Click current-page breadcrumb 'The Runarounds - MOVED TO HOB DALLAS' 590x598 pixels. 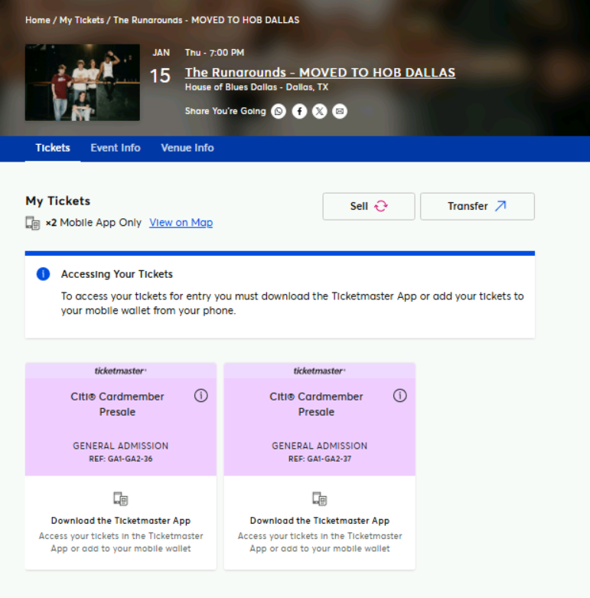click(206, 20)
